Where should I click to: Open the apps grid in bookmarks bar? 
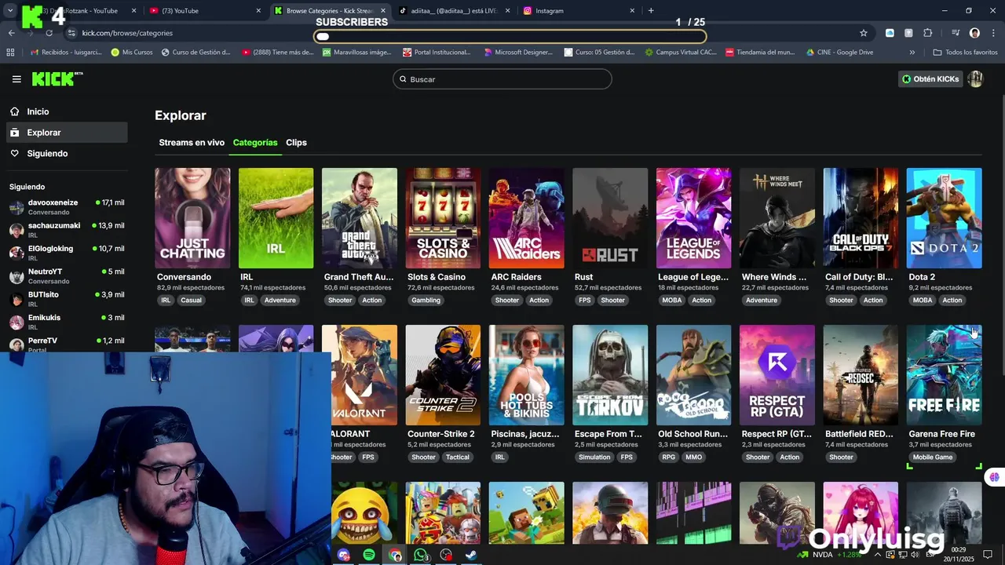coord(10,53)
